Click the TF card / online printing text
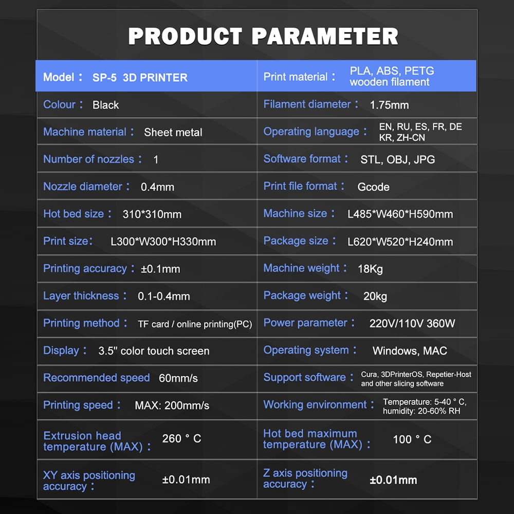514x514 pixels. click(x=195, y=324)
